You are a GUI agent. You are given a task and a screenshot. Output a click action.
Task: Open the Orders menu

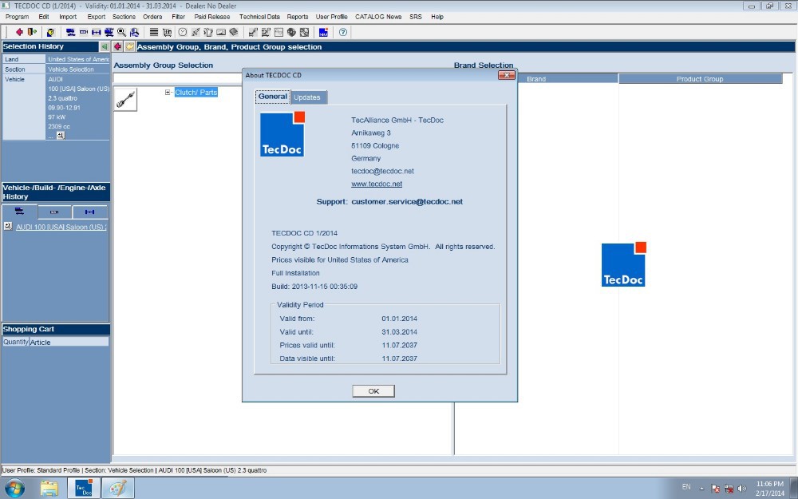[x=152, y=17]
